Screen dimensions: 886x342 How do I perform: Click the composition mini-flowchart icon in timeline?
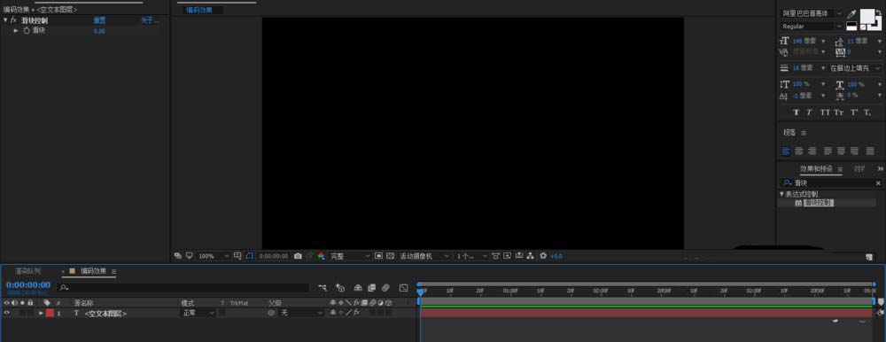click(323, 288)
